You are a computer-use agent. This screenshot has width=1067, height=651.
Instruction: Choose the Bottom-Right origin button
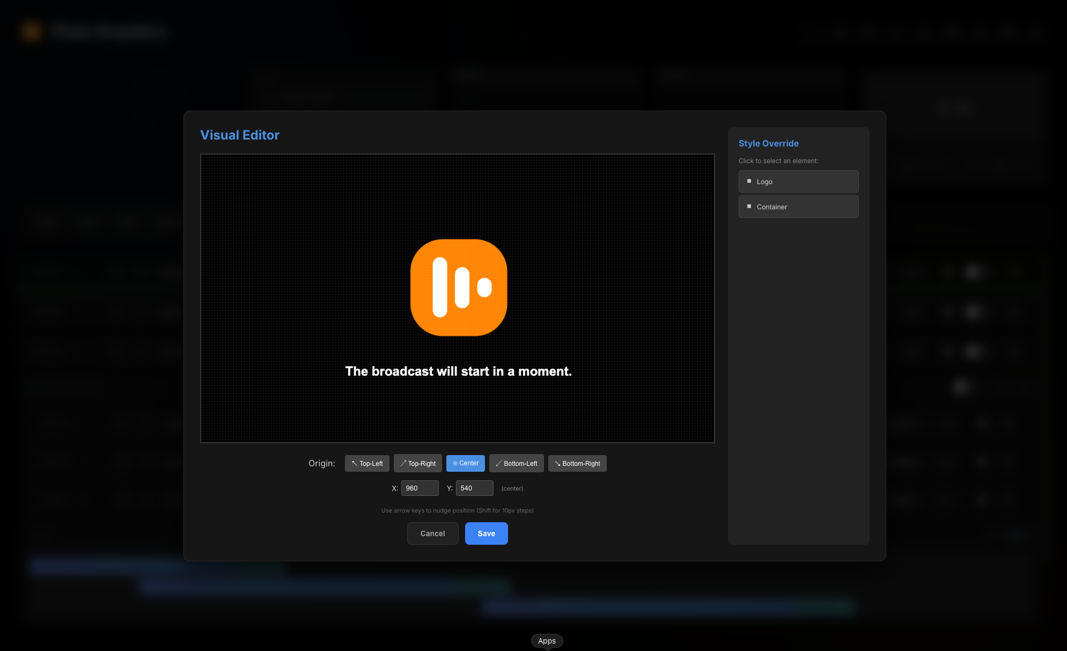click(x=577, y=463)
